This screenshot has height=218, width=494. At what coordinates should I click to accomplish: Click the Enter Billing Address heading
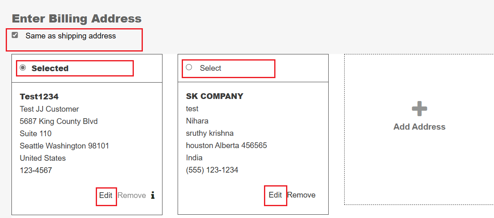click(77, 18)
